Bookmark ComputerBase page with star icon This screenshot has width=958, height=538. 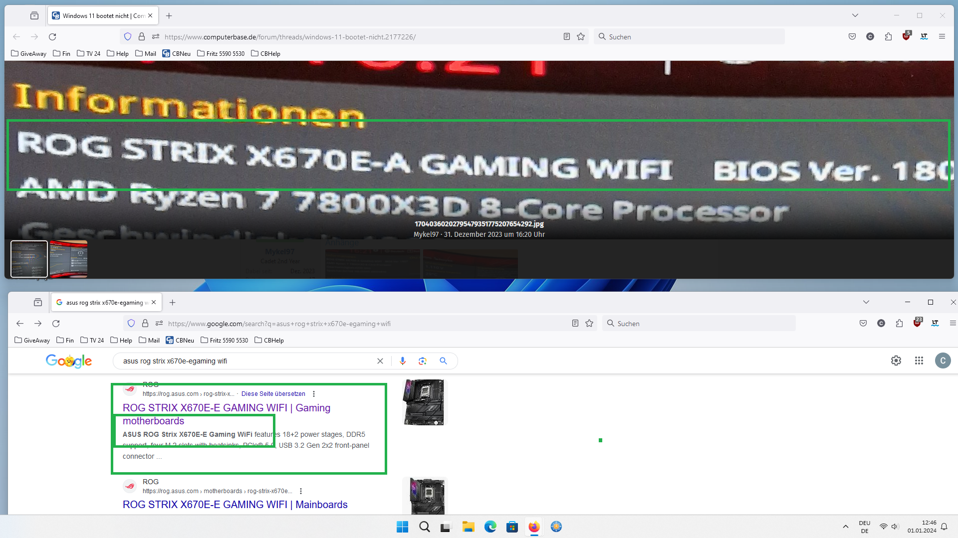[x=581, y=36]
